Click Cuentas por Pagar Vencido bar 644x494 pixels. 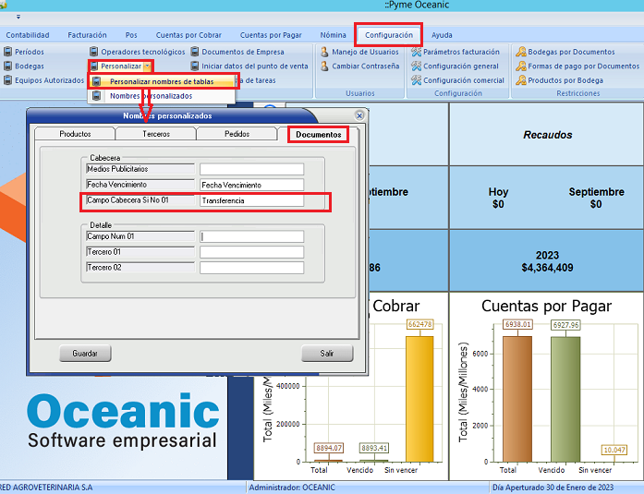(x=565, y=399)
